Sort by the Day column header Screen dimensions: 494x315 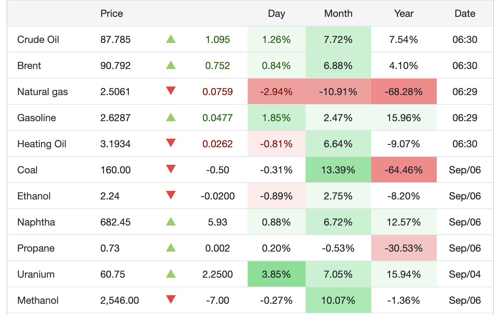[276, 14]
